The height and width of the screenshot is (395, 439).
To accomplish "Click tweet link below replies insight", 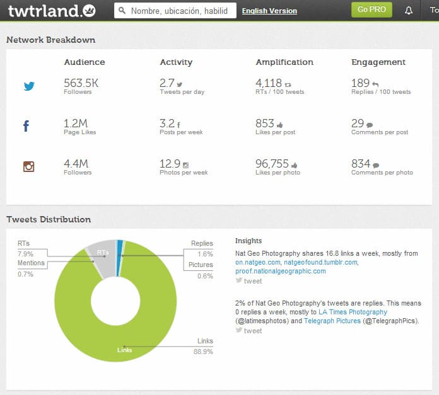I will 253,331.
